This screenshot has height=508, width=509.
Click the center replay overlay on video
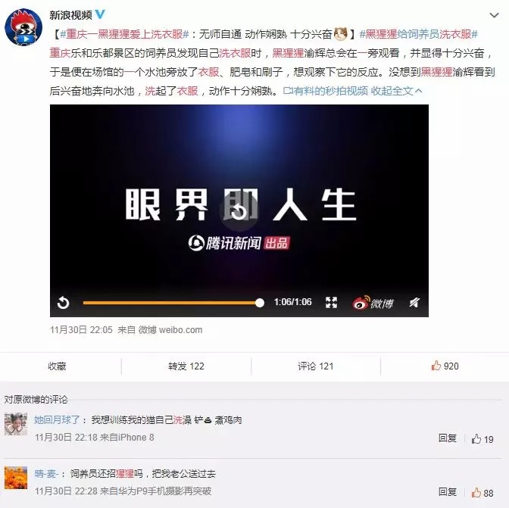pos(239,211)
